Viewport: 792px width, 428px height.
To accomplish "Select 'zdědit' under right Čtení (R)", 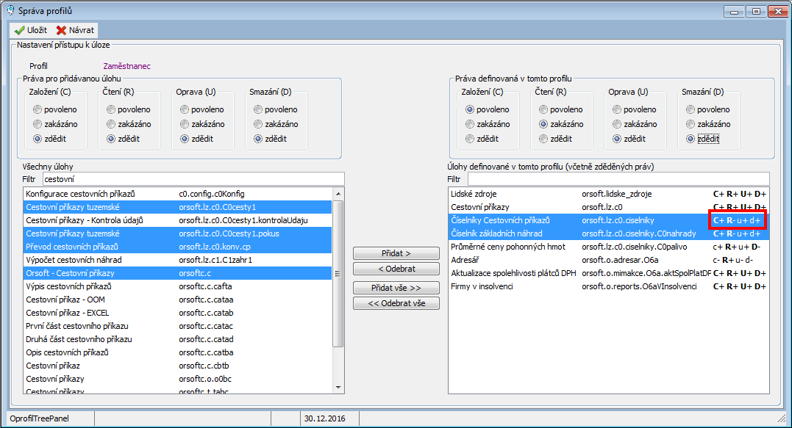I will (x=543, y=139).
